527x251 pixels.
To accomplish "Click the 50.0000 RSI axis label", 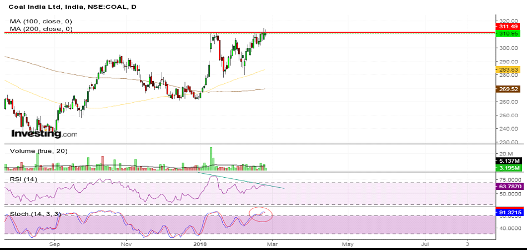I will (x=510, y=194).
